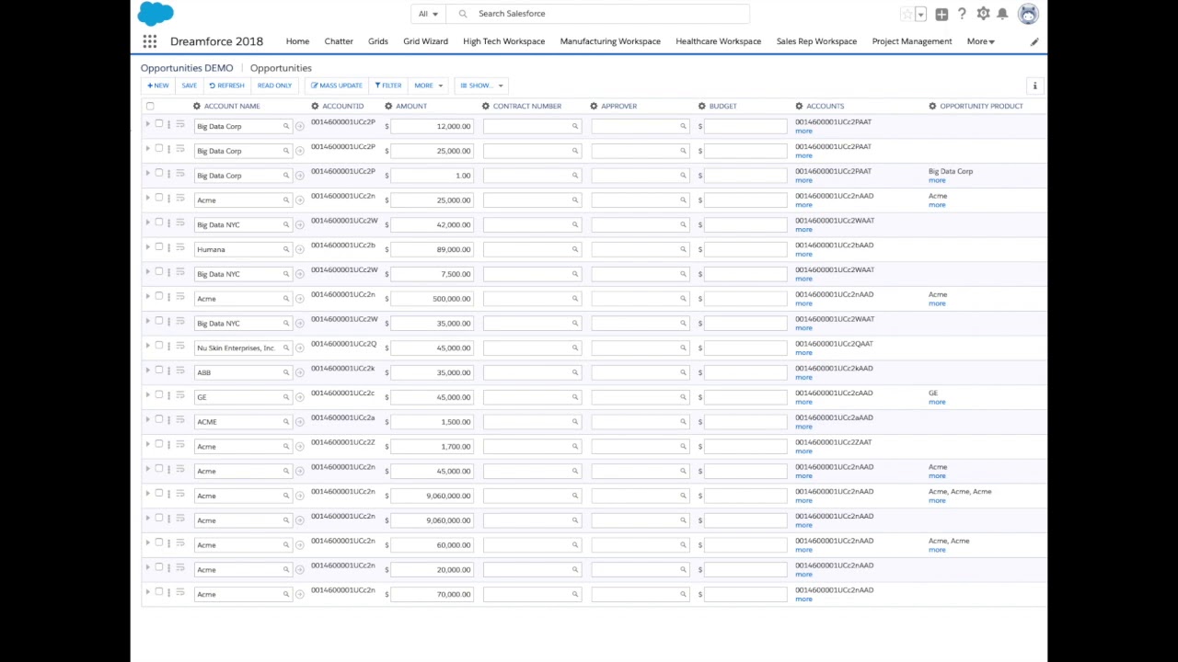1178x662 pixels.
Task: Open the Project Management tab
Action: [912, 41]
